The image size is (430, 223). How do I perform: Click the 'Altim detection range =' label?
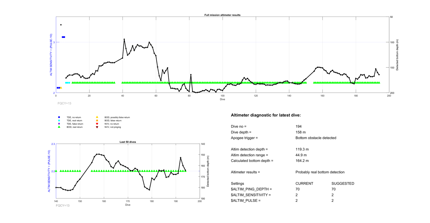249,155
